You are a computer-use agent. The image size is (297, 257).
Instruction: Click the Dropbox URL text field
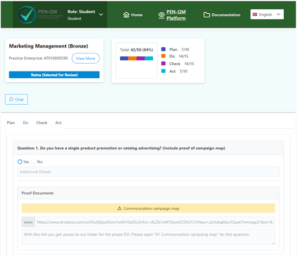(154, 222)
